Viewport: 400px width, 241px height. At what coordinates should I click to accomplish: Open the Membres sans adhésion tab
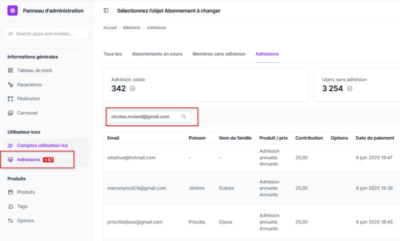coord(218,54)
